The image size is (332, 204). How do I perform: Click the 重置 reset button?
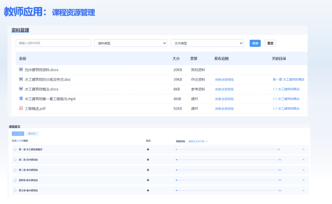pyautogui.click(x=270, y=43)
